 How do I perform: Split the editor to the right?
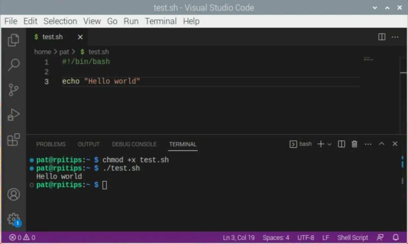pos(381,37)
